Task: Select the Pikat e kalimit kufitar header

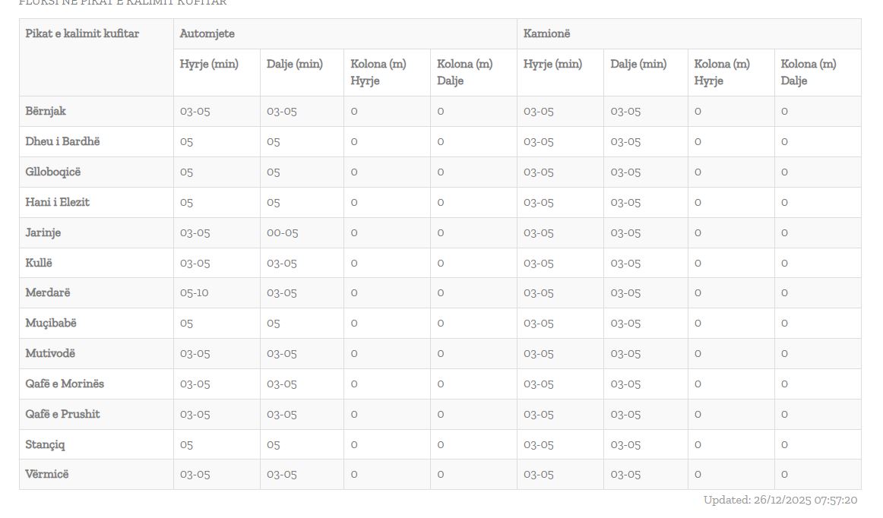Action: pyautogui.click(x=82, y=33)
